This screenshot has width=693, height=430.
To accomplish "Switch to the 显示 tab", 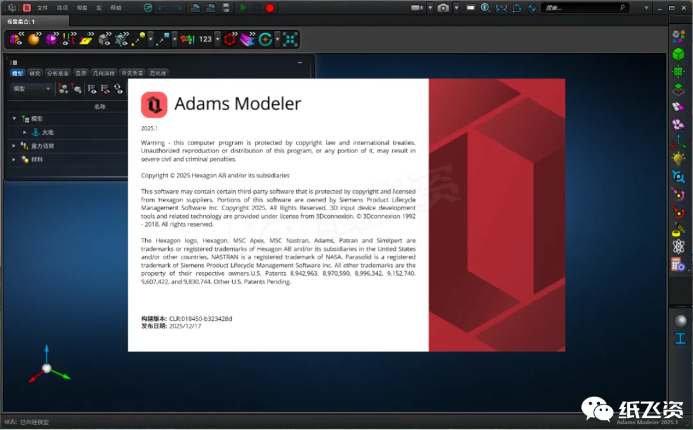I will (x=81, y=73).
